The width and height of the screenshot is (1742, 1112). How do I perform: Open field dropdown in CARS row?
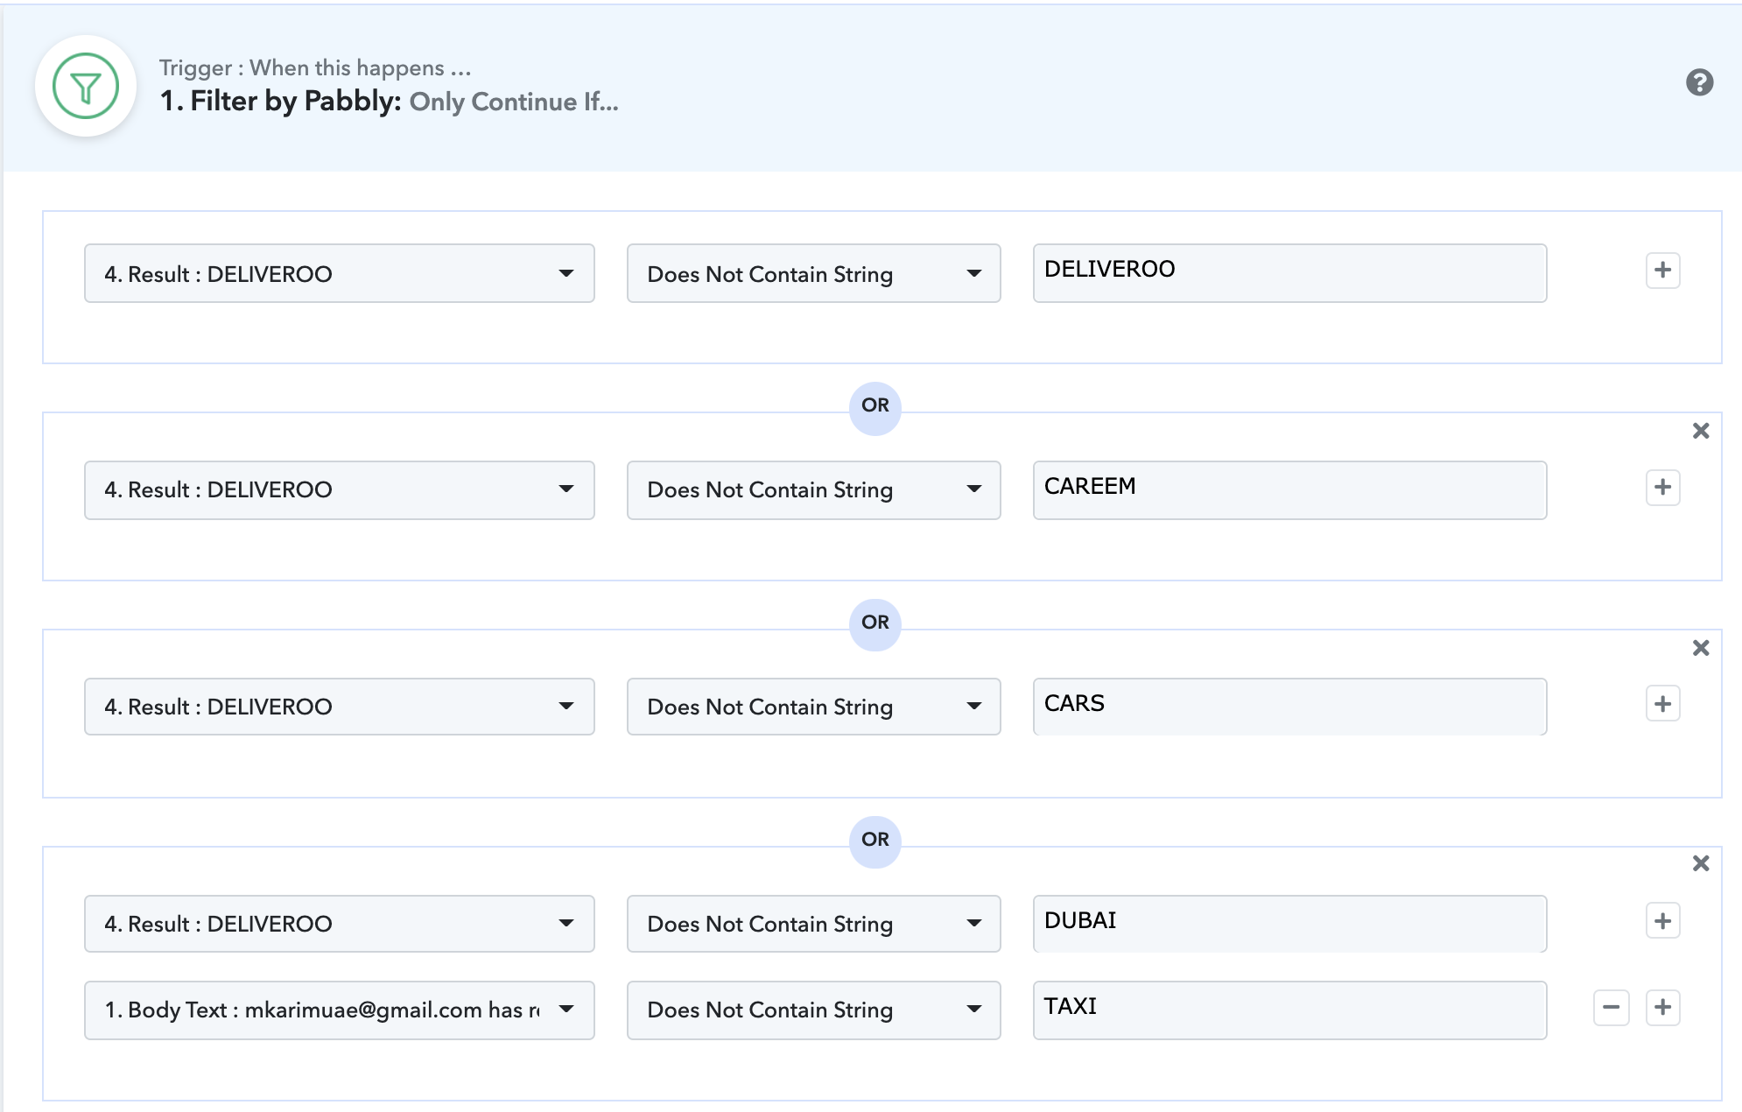pos(340,707)
